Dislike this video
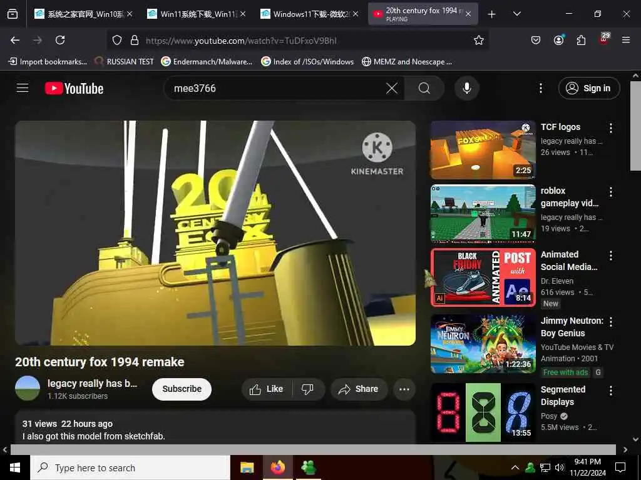This screenshot has width=641, height=480. [x=308, y=389]
